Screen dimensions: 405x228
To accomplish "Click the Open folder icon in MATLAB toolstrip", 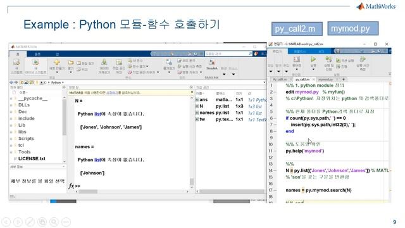I will point(70,63).
